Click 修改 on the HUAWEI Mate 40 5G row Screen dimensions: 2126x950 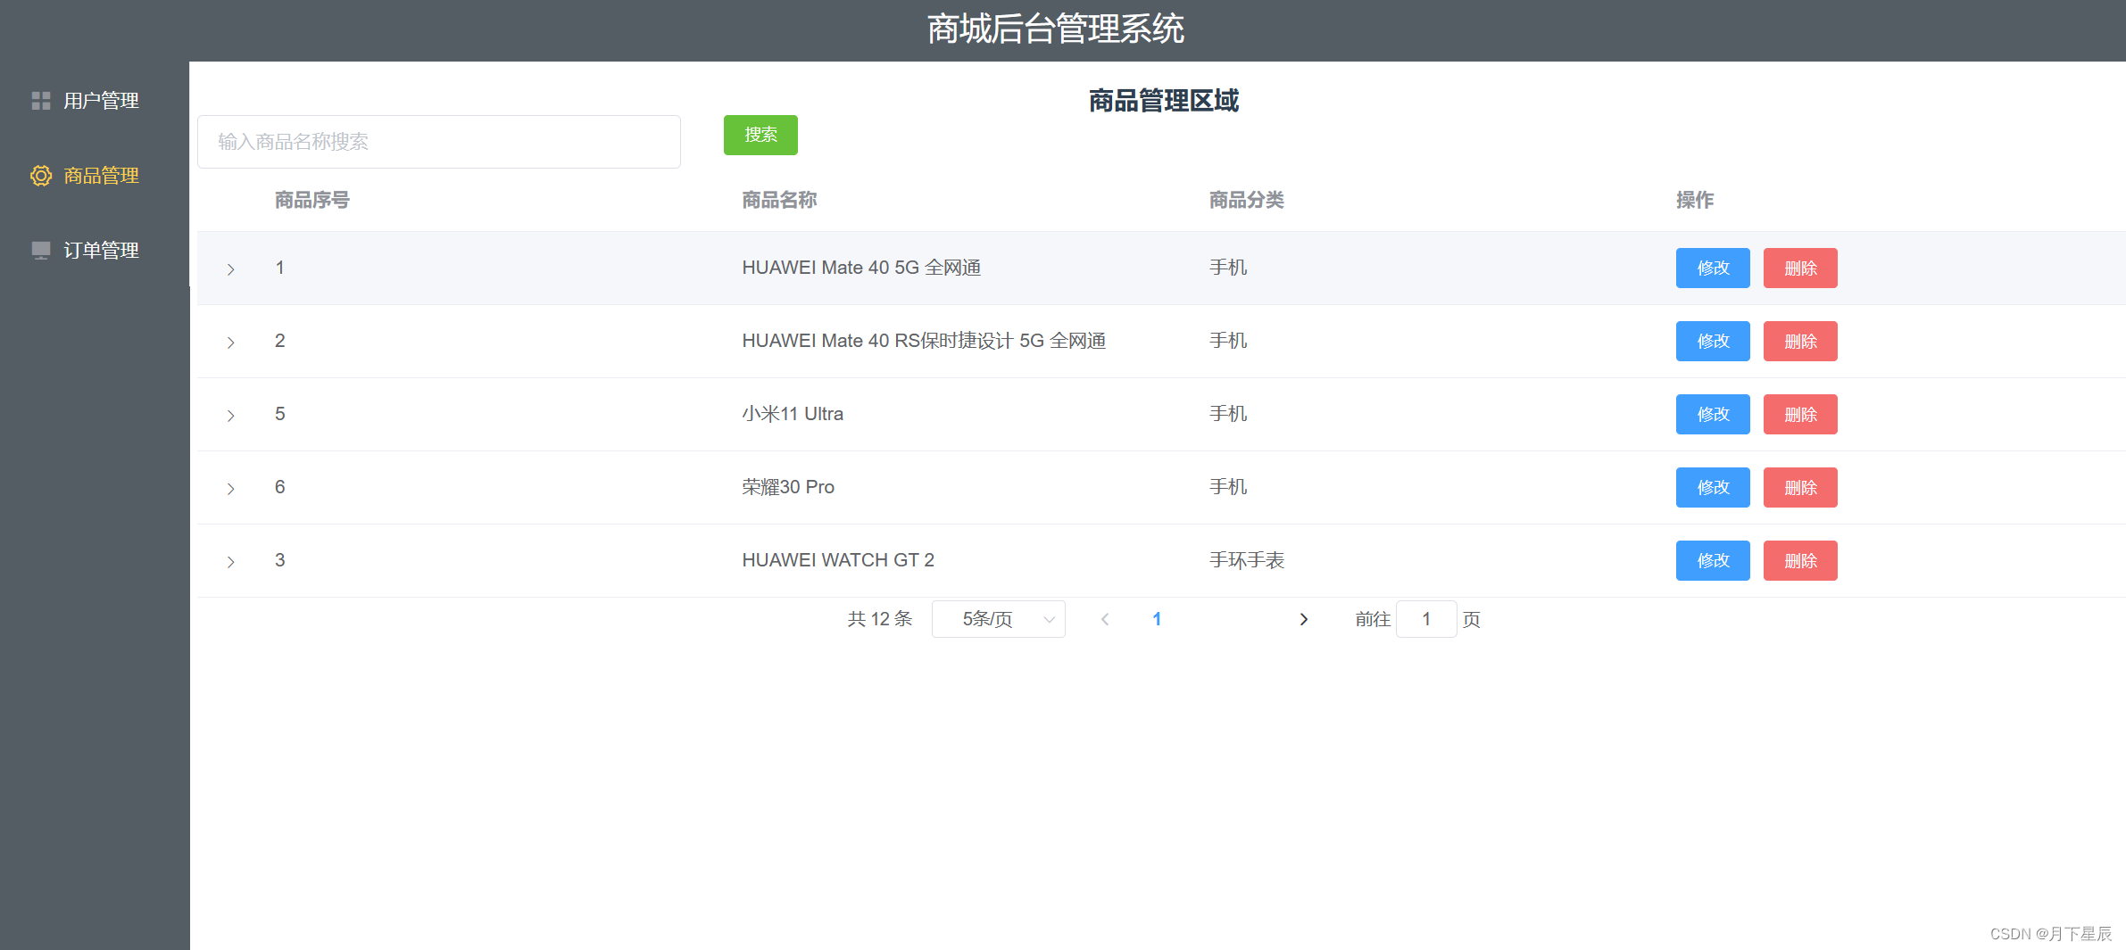tap(1712, 268)
